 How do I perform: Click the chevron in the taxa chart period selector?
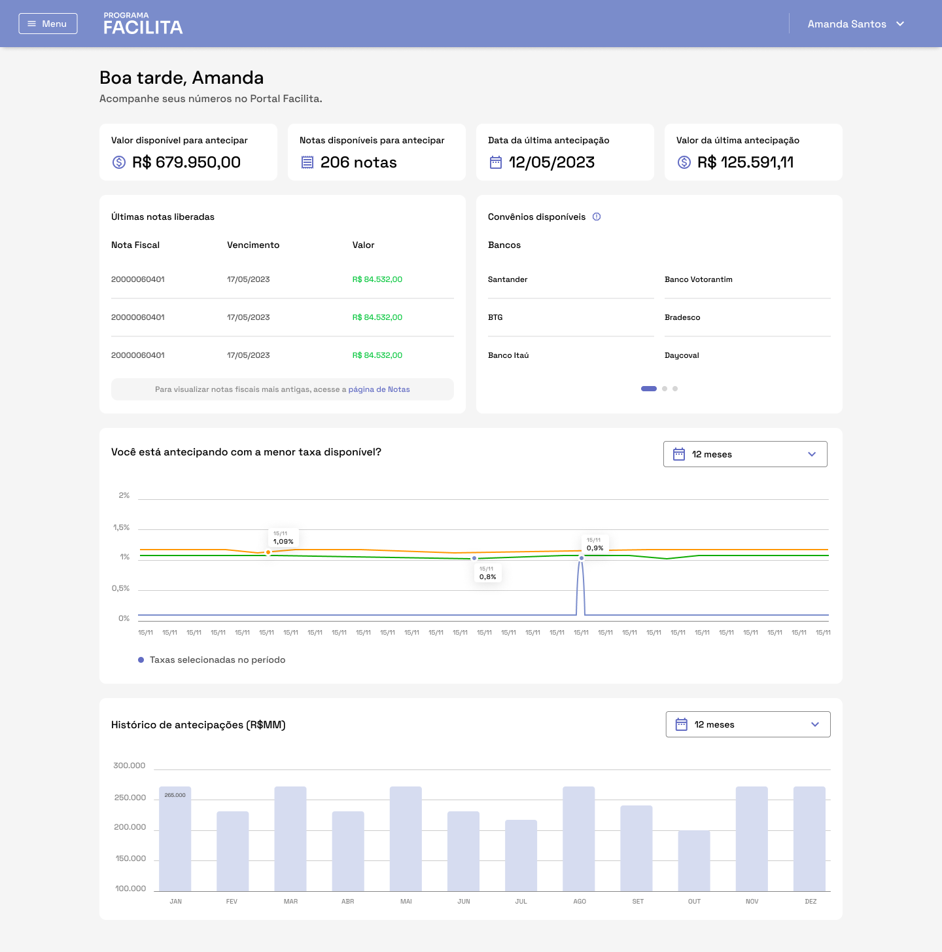pos(812,454)
